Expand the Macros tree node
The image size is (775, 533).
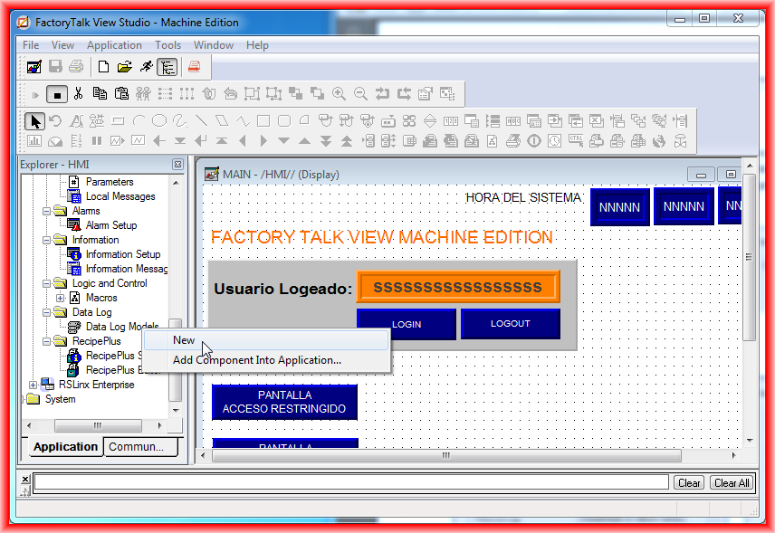(x=61, y=298)
